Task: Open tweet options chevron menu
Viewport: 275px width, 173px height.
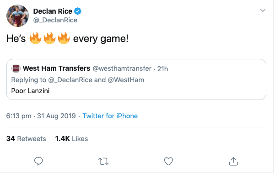Action: click(x=263, y=10)
